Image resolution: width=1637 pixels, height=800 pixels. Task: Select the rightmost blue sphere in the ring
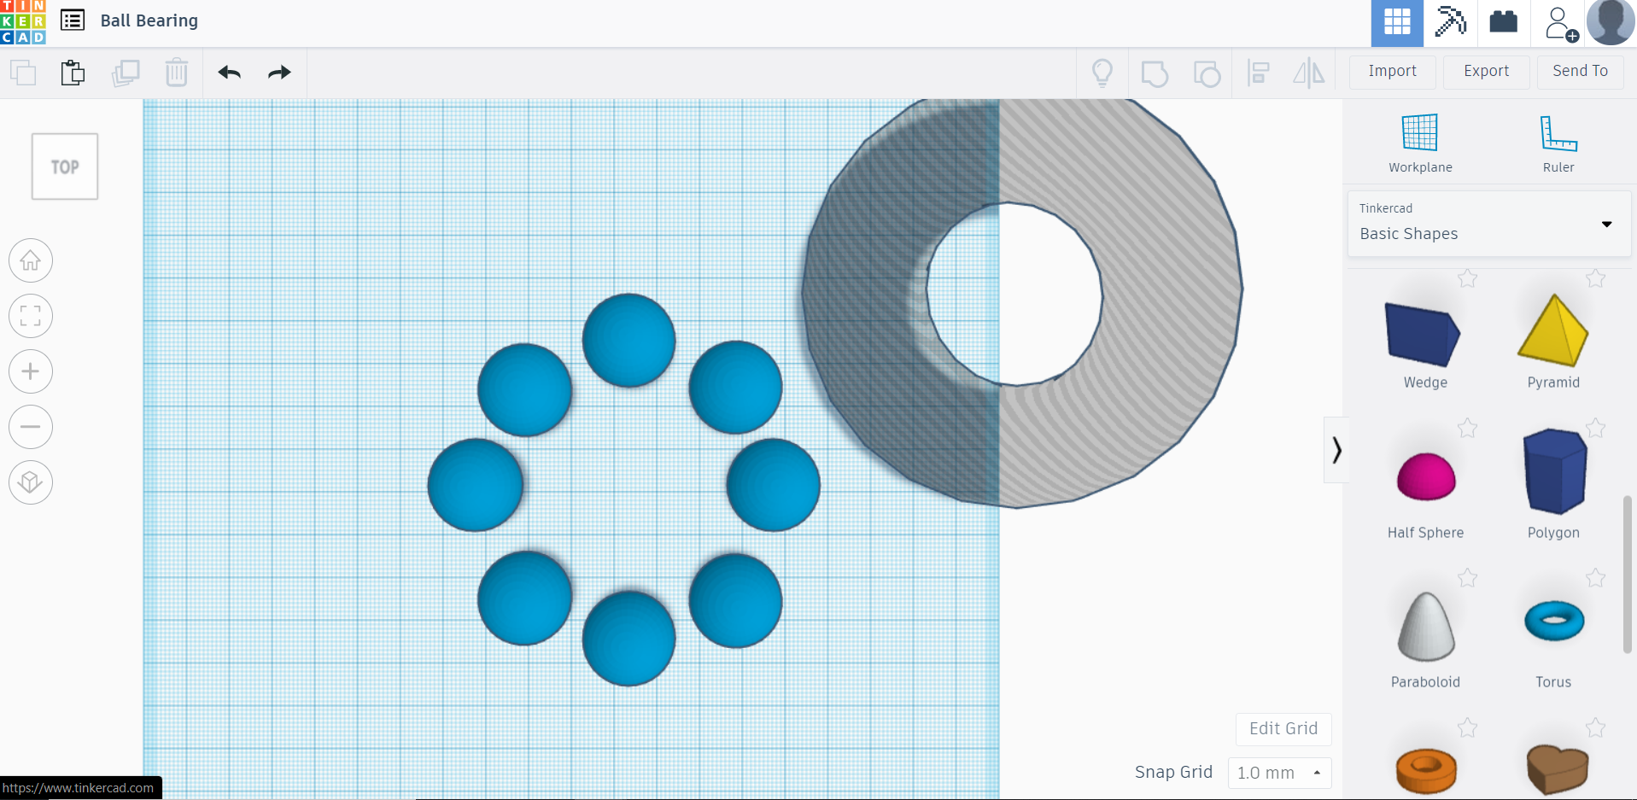tap(774, 485)
